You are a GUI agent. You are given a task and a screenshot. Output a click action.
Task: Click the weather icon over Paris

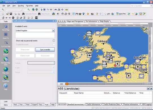[129, 76]
